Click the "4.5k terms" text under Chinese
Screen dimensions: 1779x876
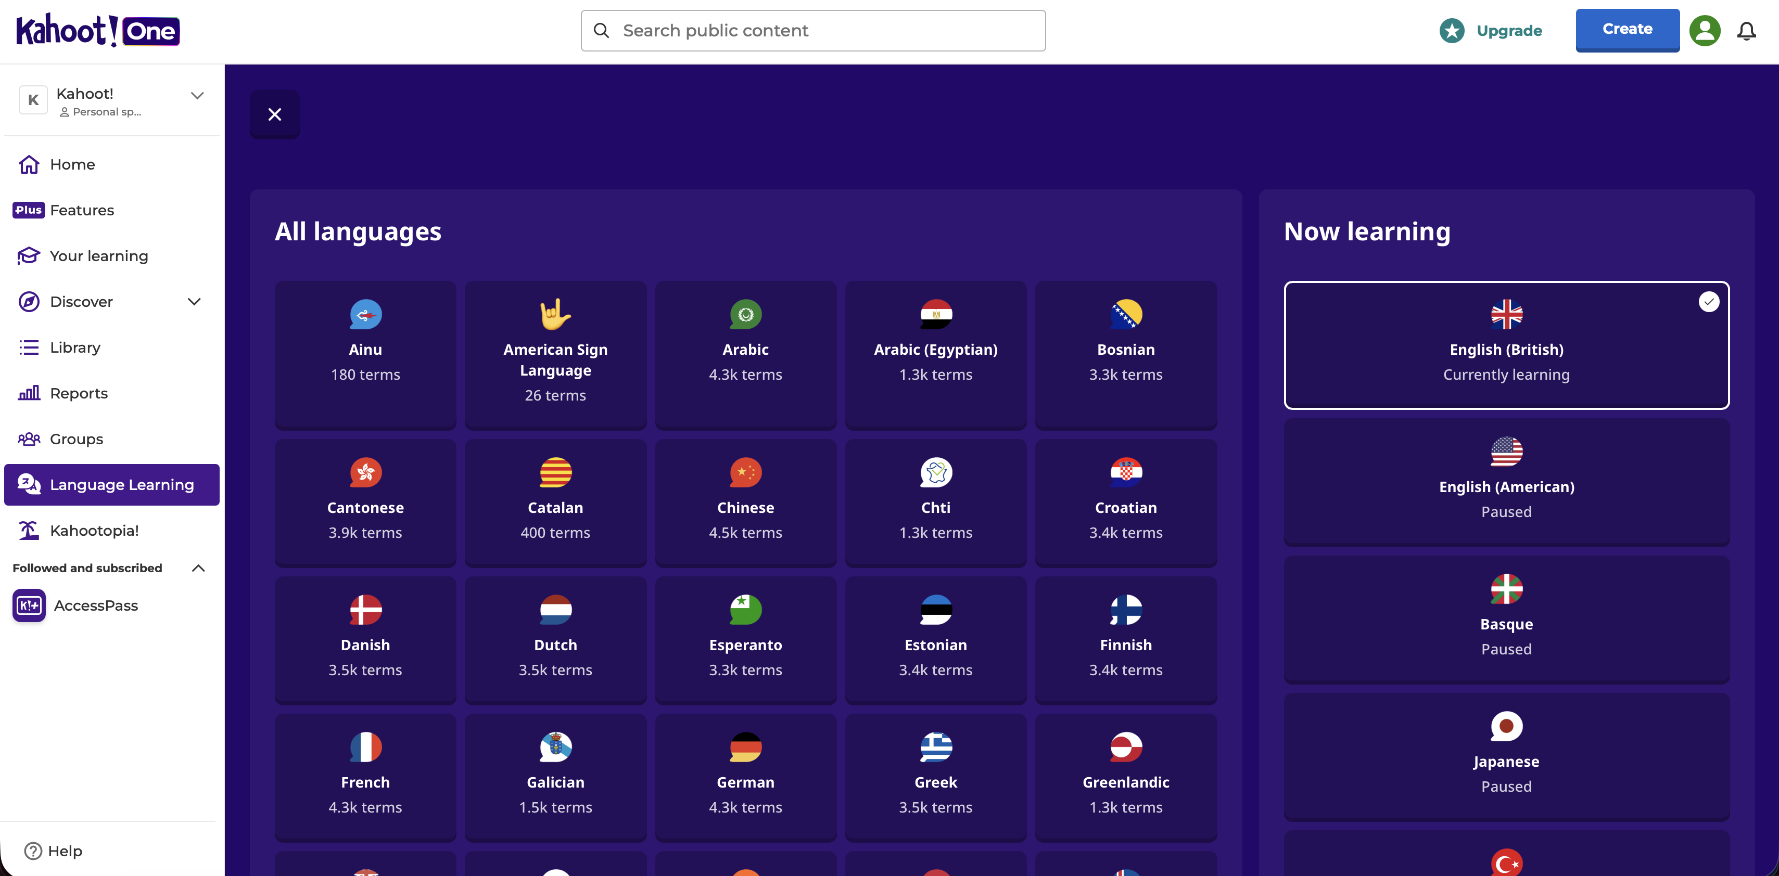click(746, 533)
